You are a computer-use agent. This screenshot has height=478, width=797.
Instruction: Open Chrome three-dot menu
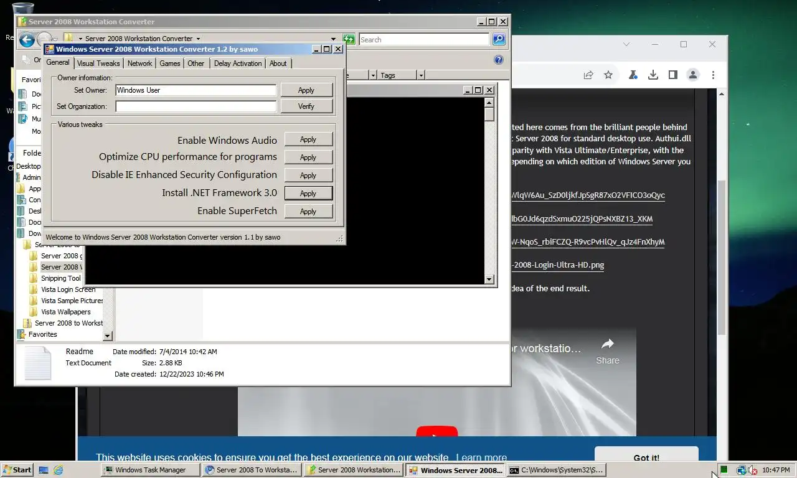click(x=713, y=75)
